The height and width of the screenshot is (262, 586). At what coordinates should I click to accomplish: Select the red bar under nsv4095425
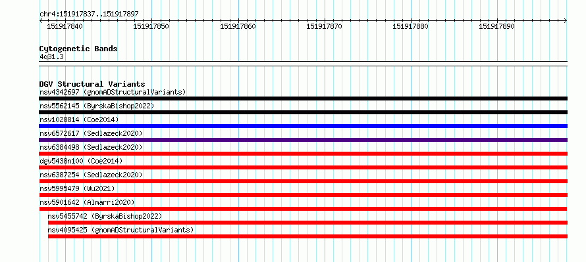(x=307, y=236)
